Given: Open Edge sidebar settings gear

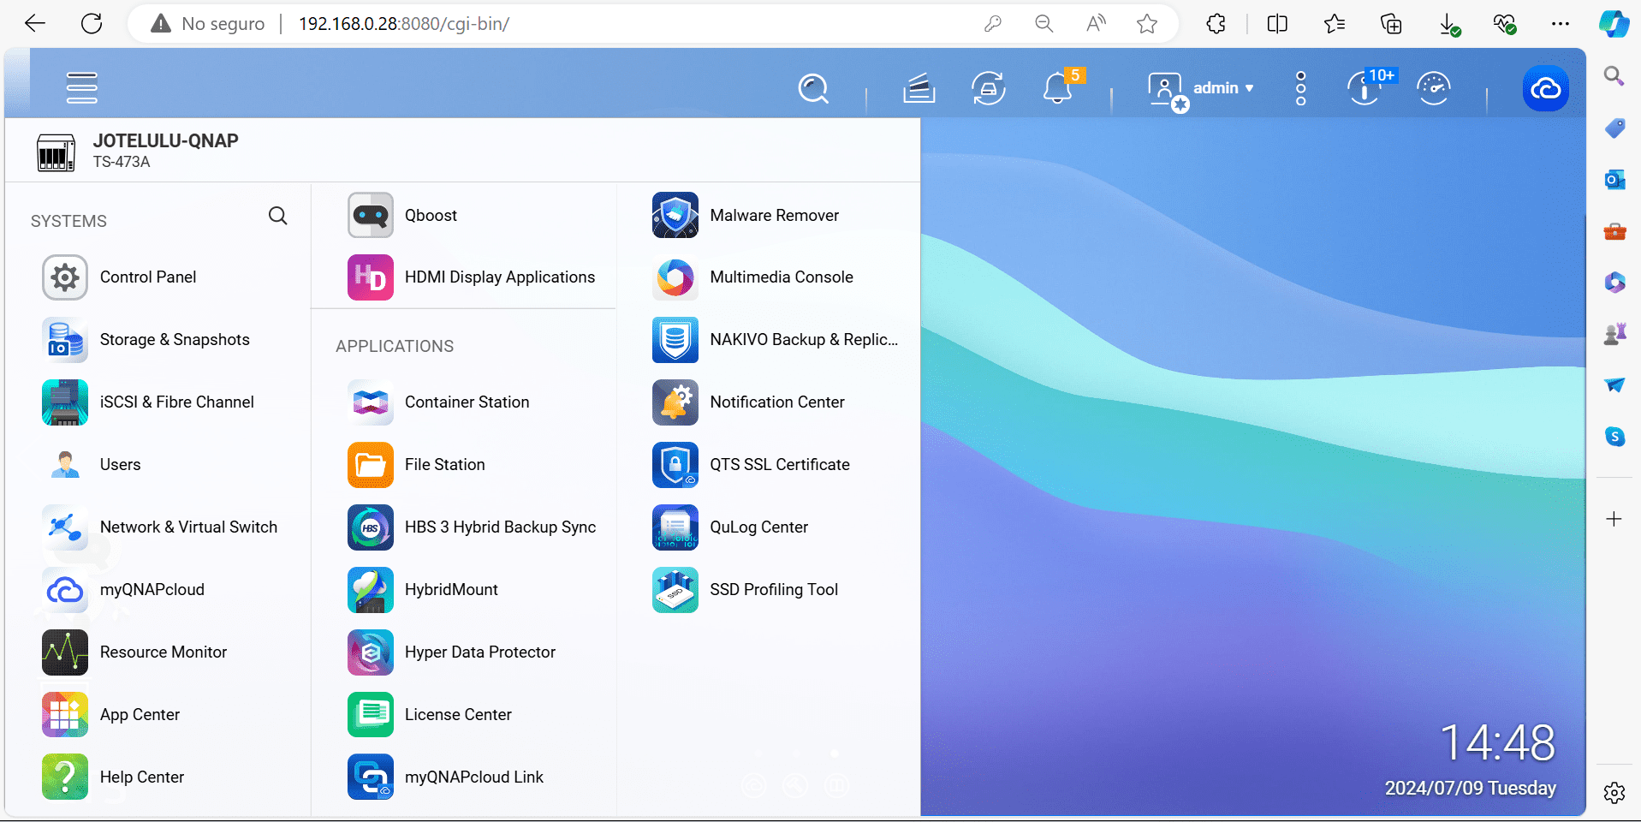Looking at the screenshot, I should click(x=1614, y=793).
